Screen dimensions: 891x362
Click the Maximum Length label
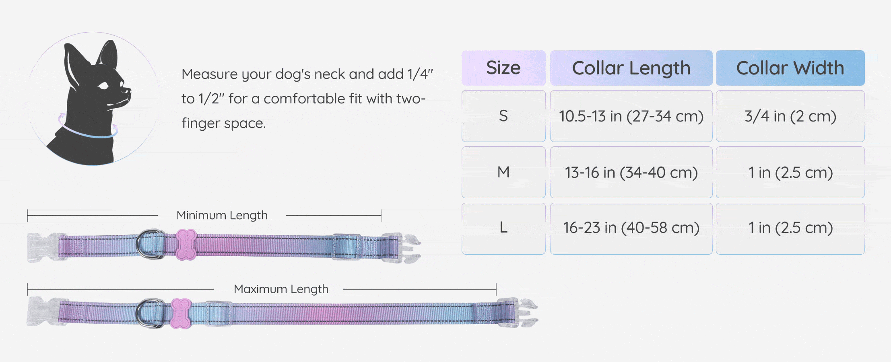pyautogui.click(x=281, y=289)
